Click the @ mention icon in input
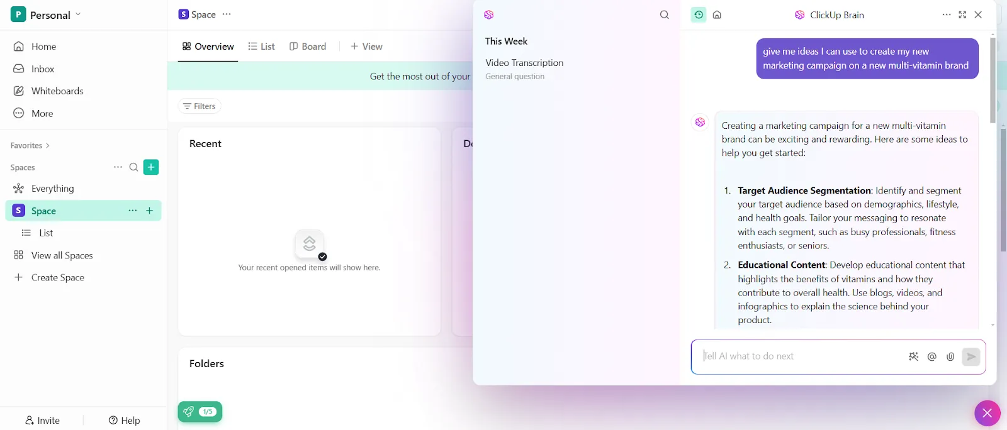 pyautogui.click(x=932, y=356)
